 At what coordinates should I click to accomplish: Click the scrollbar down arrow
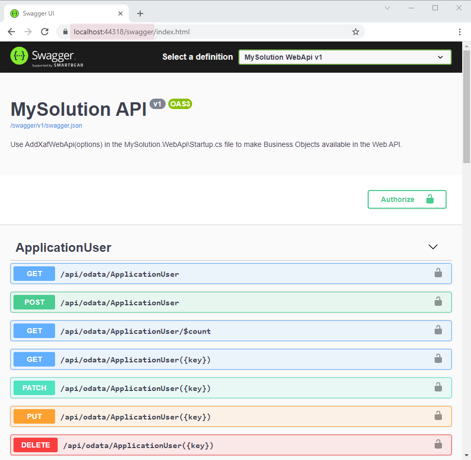[x=466, y=456]
